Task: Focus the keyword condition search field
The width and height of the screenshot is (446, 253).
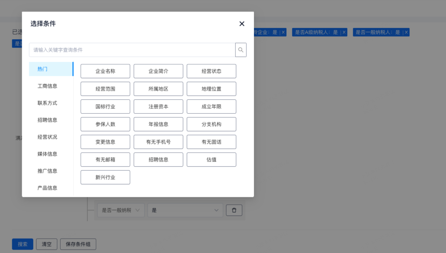Action: click(132, 50)
